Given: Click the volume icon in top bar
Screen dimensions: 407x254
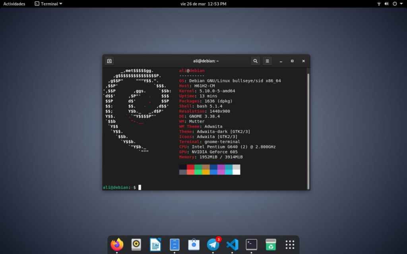Looking at the screenshot, I should point(387,4).
